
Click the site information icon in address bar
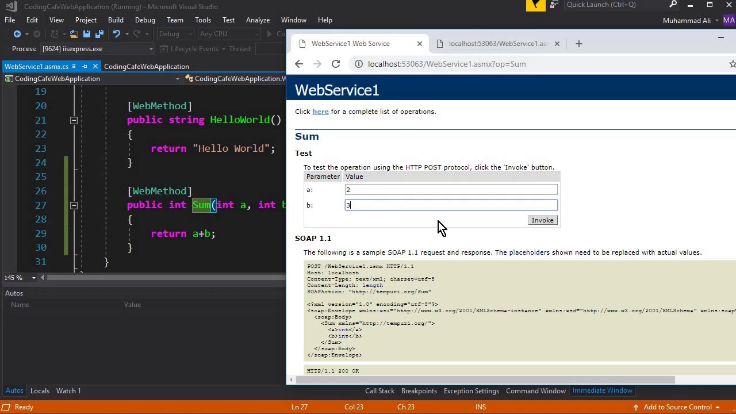[358, 64]
